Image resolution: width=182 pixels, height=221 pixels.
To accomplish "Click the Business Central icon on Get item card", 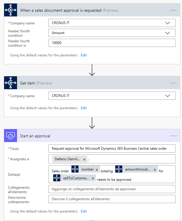I will coord(11,83).
